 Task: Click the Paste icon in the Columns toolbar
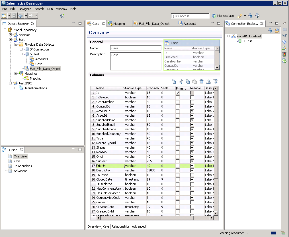pyautogui.click(x=194, y=82)
